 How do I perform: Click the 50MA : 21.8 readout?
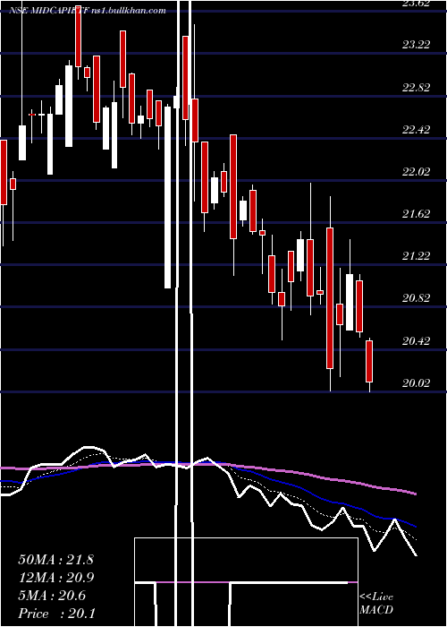click(x=55, y=560)
